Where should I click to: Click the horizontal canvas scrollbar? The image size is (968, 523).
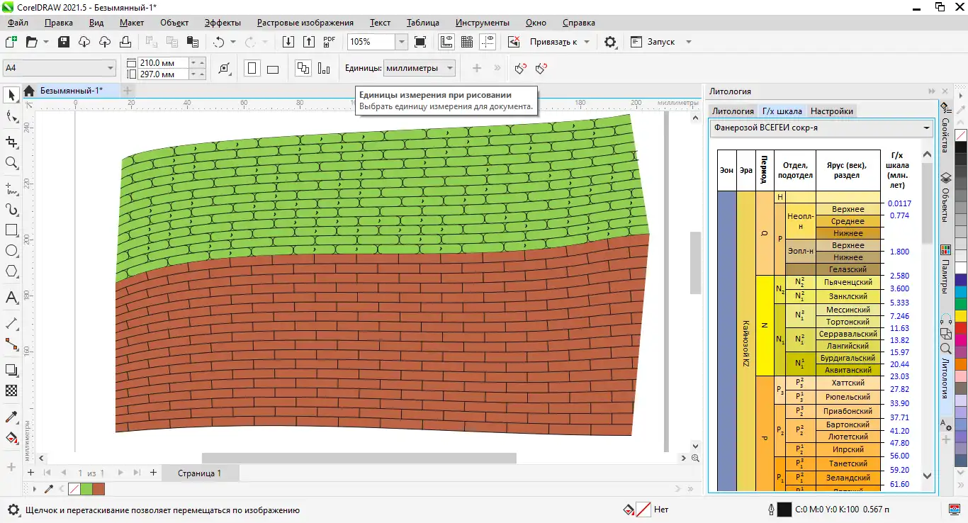[x=359, y=459]
